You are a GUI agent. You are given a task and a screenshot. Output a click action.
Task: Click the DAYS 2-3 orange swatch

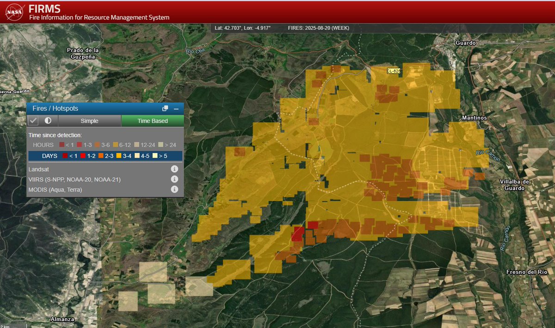(101, 156)
